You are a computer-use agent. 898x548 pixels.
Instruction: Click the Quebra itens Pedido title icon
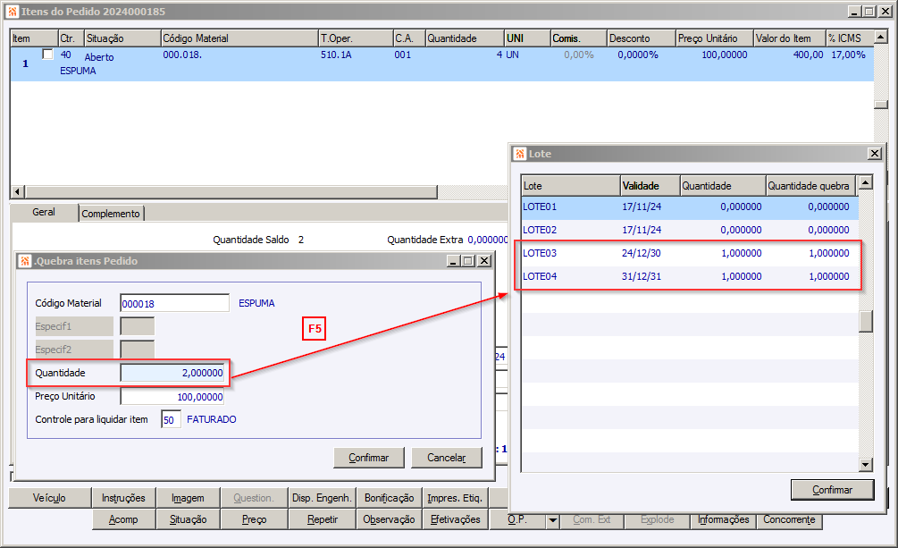pyautogui.click(x=25, y=261)
